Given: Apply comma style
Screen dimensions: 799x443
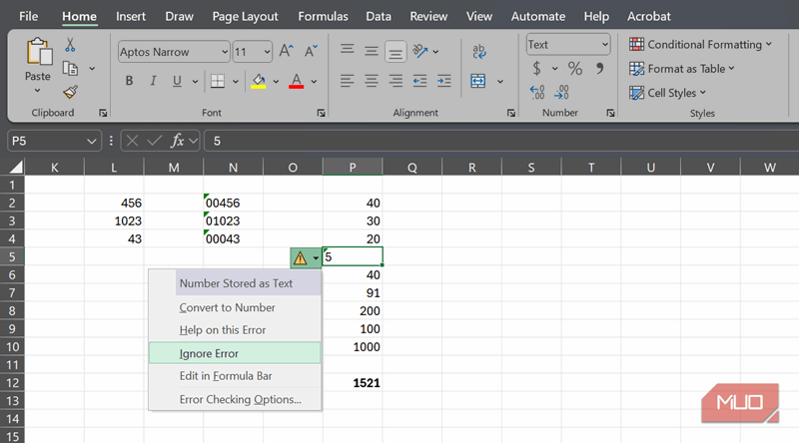Looking at the screenshot, I should tap(600, 68).
